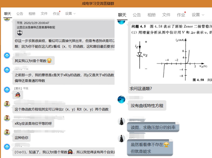
Task: Open 作业 tab with red dot, left panel
Action: (x=56, y=14)
